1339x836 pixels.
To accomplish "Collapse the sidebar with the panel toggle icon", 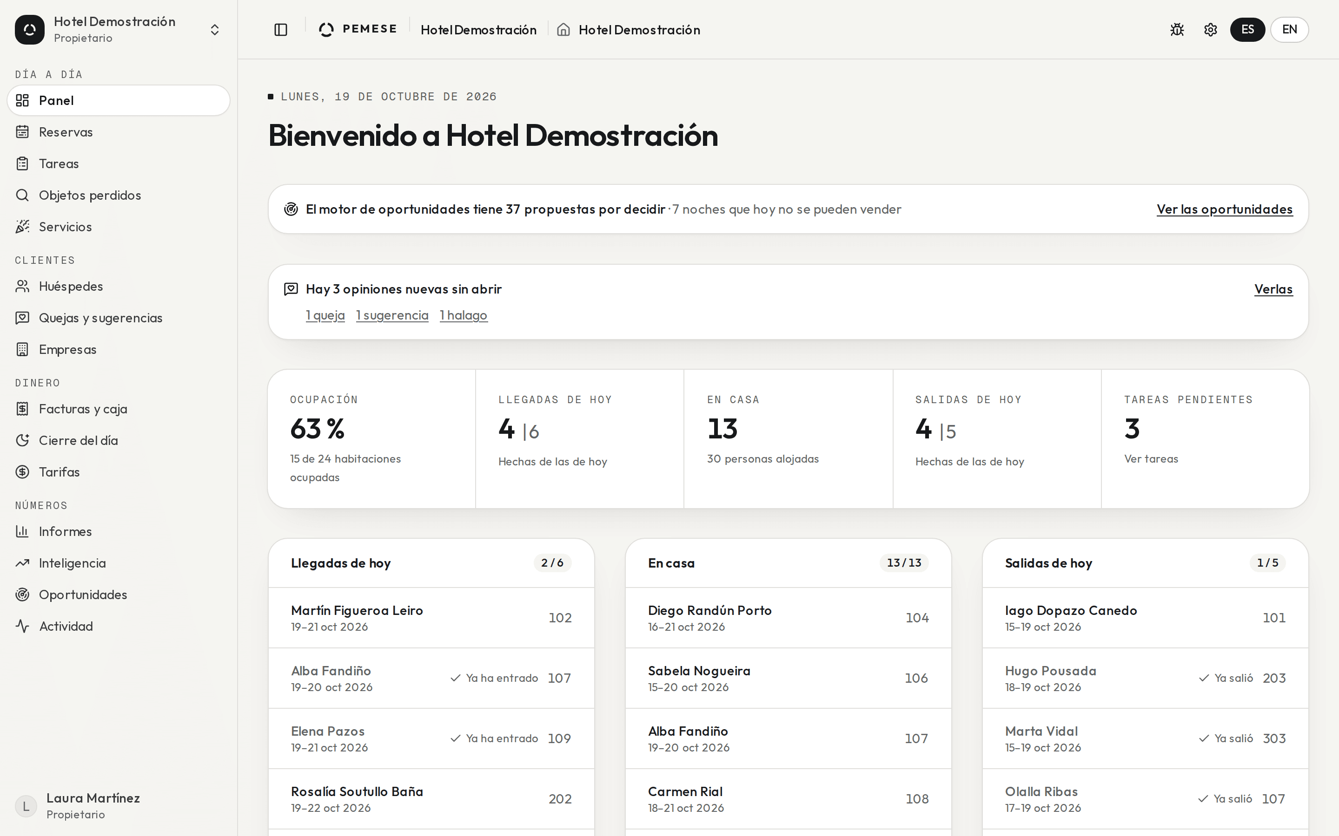I will (280, 30).
